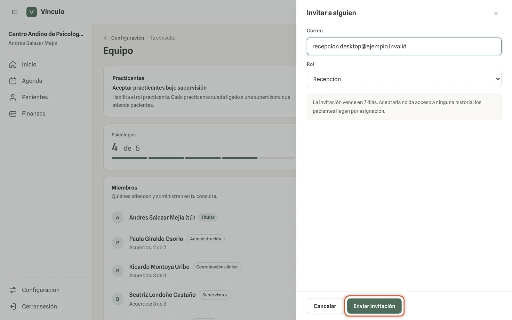Click the Psicólogos 4 de 5 progress bar

(x=203, y=158)
